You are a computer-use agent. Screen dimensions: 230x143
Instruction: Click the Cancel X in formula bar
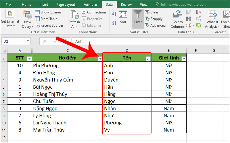pyautogui.click(x=45, y=41)
